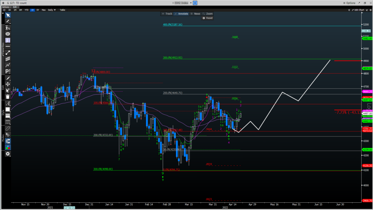Click the chart gear icon at top right
373x210 pixels.
[x=370, y=10]
